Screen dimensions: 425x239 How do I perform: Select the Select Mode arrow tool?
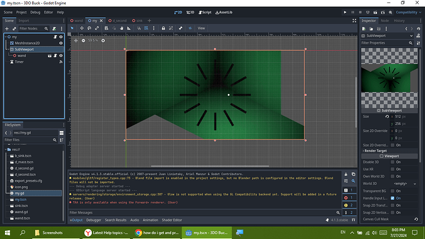click(x=72, y=28)
